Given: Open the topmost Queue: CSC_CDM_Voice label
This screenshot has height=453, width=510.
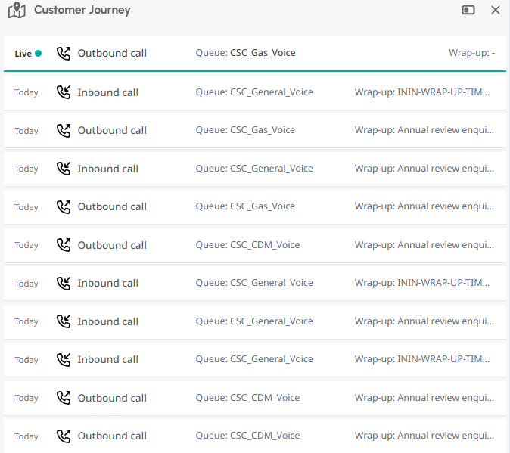Looking at the screenshot, I should point(247,245).
